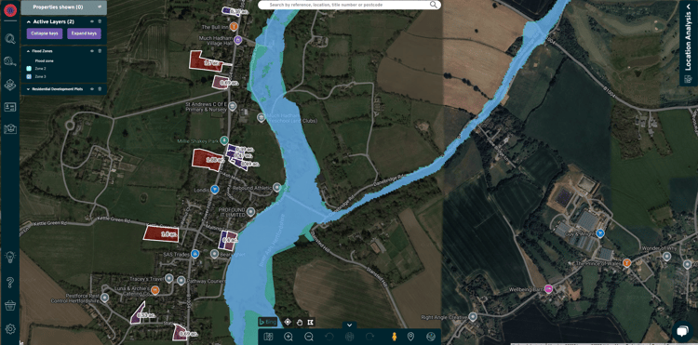Toggle the Properties shown eye icon

[x=100, y=7]
